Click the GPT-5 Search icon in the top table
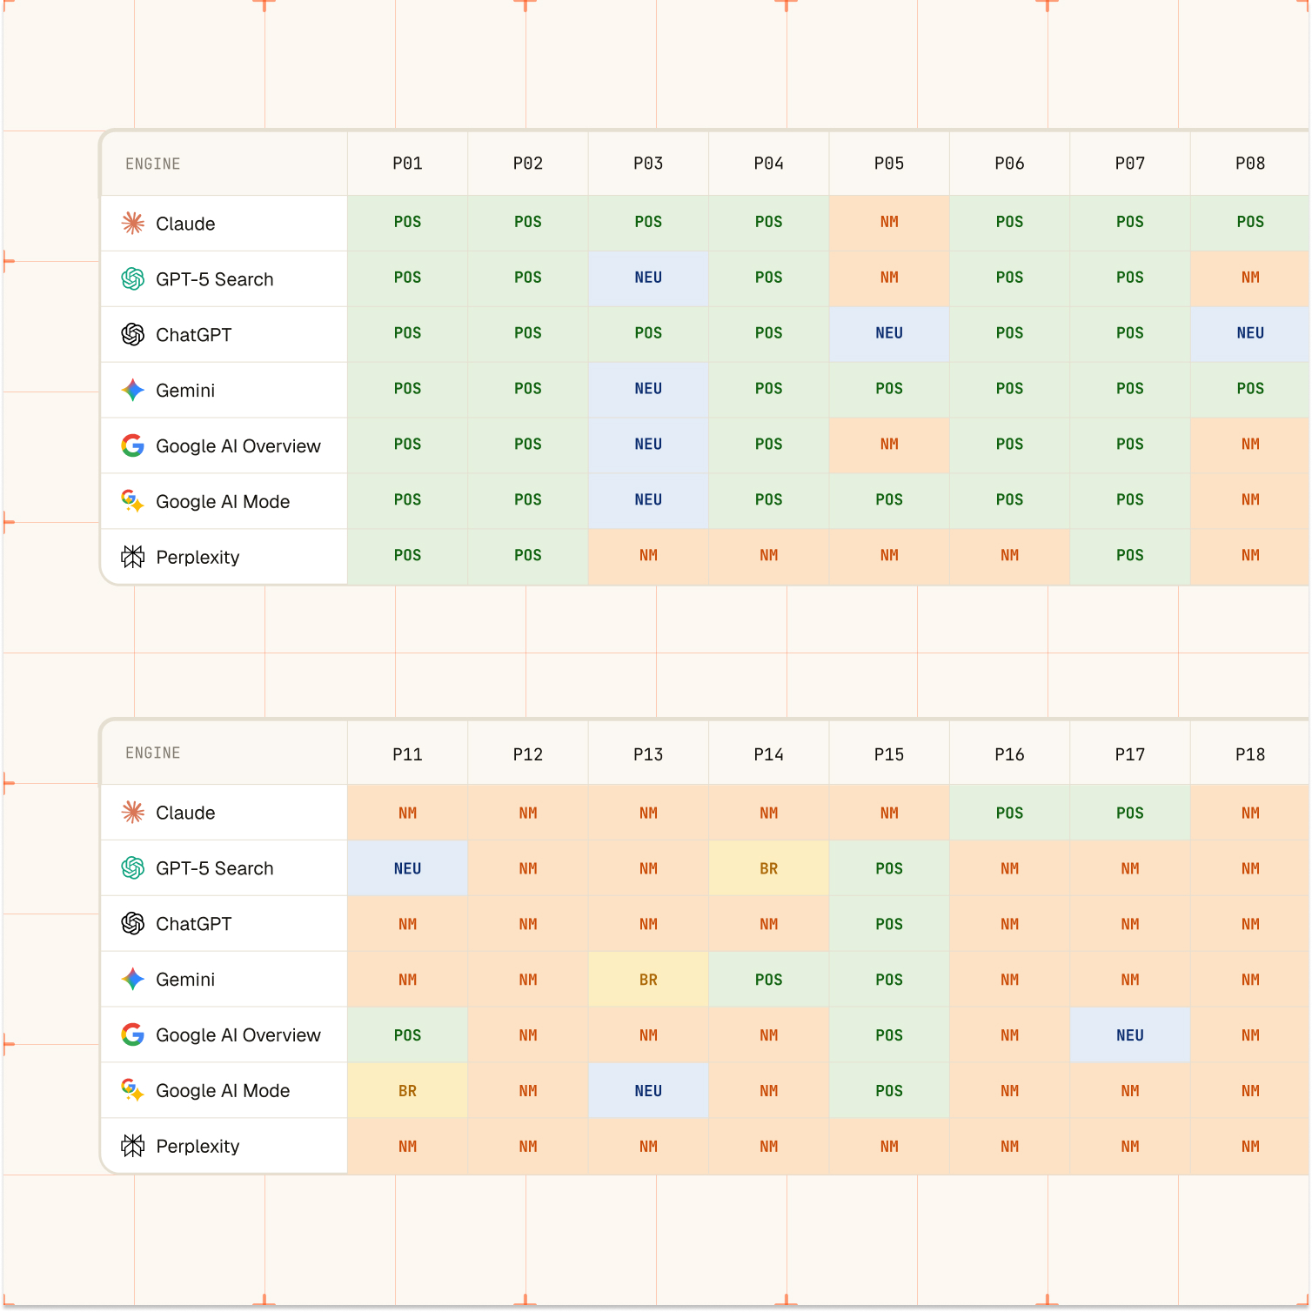The height and width of the screenshot is (1312, 1312). click(133, 279)
